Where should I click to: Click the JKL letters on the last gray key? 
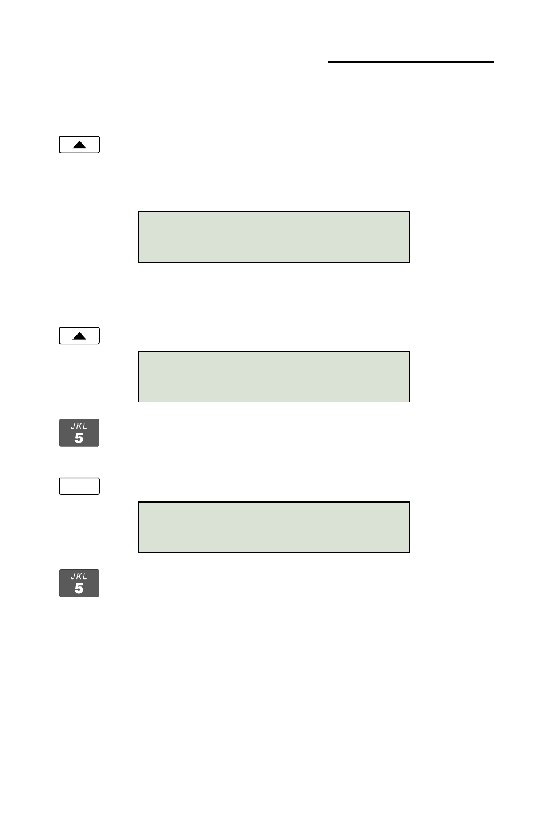click(79, 576)
